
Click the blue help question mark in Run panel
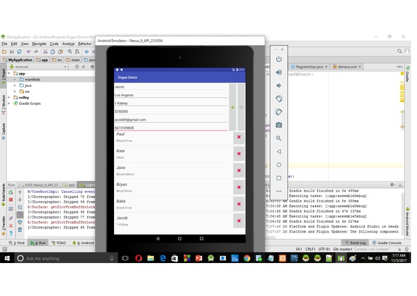tap(11, 233)
